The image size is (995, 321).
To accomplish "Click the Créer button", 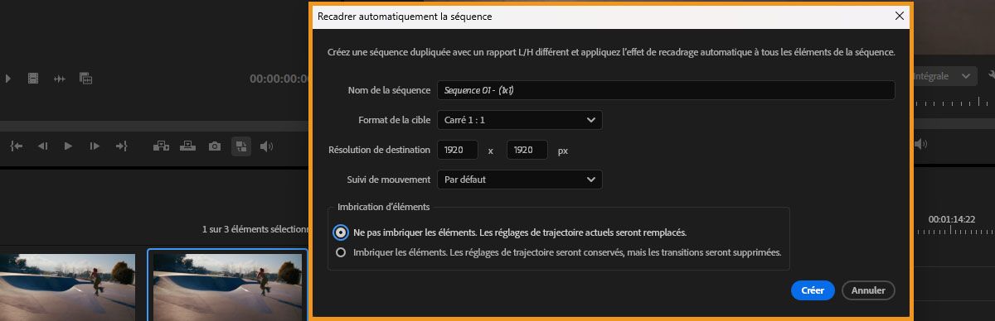I will (x=813, y=290).
